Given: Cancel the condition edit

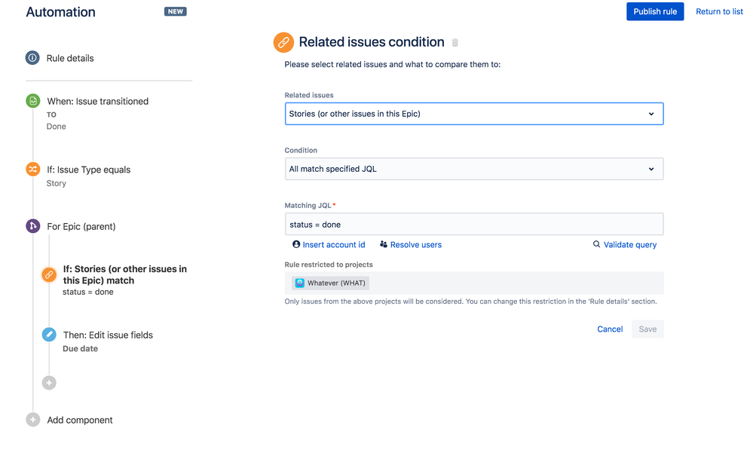Looking at the screenshot, I should click(x=610, y=329).
